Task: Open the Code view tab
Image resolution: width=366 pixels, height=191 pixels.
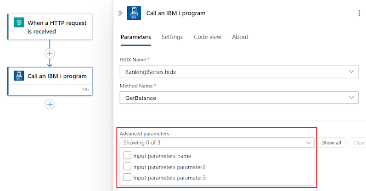Action: tap(208, 37)
